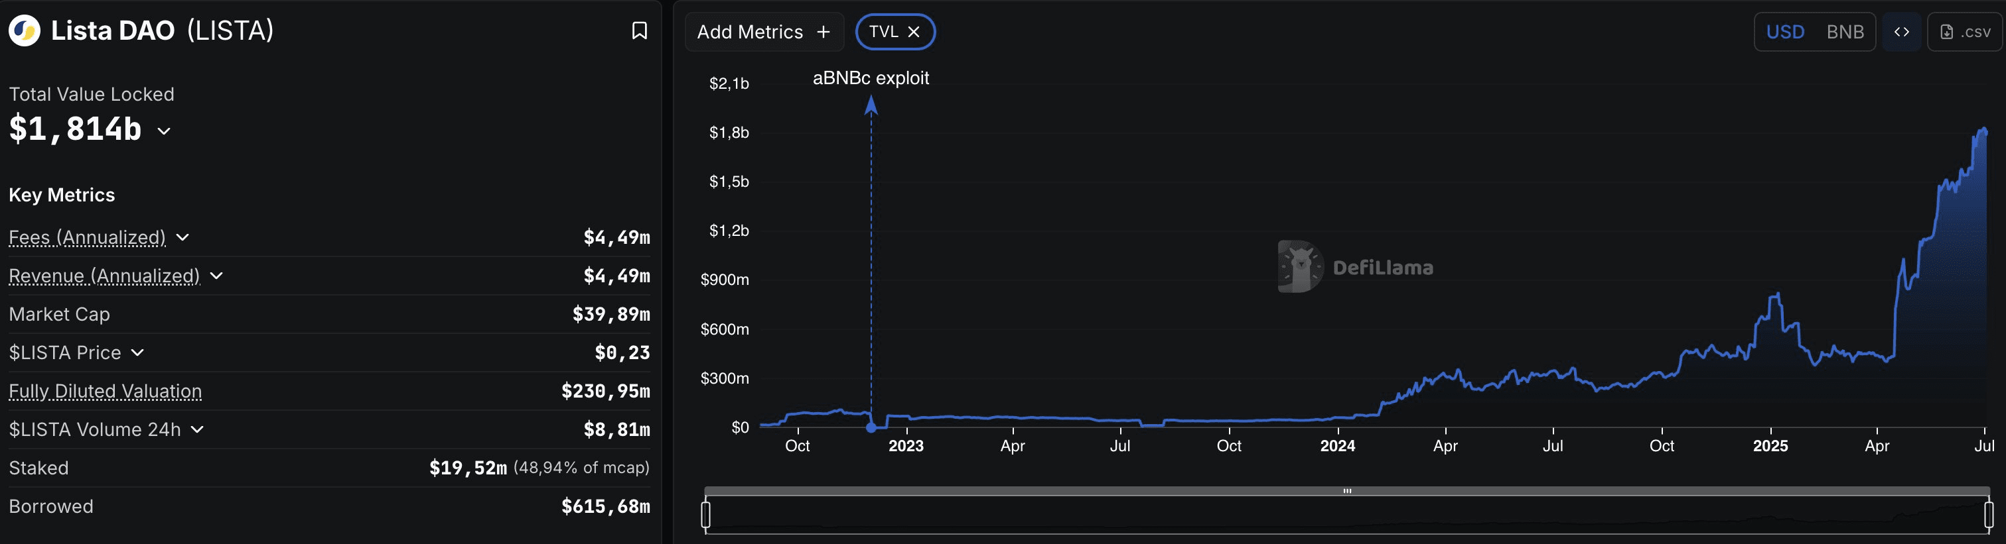Screen dimensions: 2006x544
Task: Expand the $LISTA Price details
Action: [x=138, y=353]
